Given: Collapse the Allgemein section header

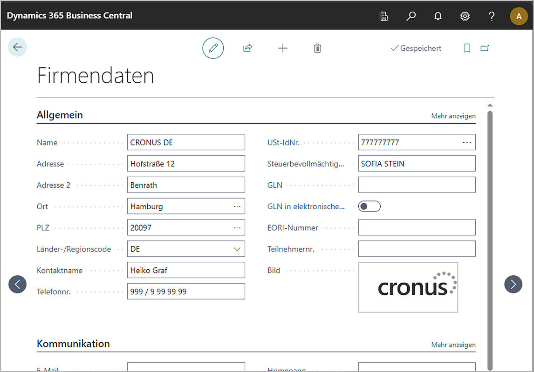Looking at the screenshot, I should coord(60,115).
